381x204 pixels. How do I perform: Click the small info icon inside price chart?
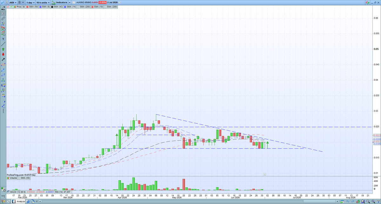(x=264, y=174)
